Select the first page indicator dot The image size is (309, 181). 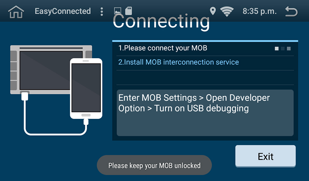click(x=277, y=48)
